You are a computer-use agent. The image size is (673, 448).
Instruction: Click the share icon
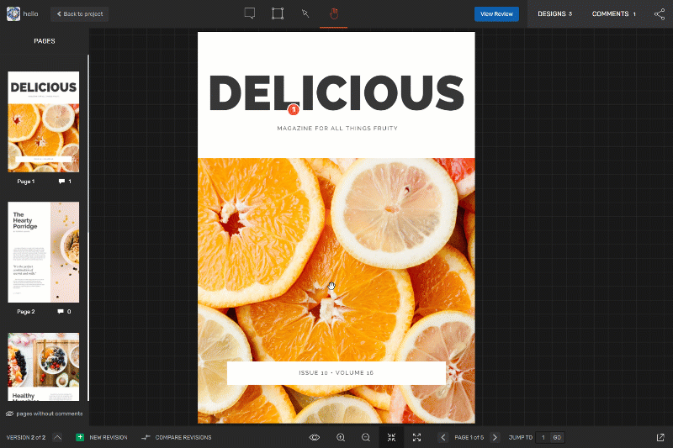point(660,13)
